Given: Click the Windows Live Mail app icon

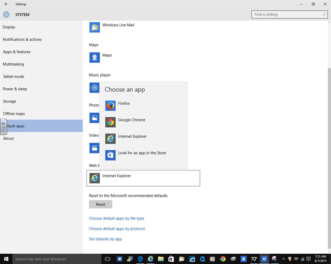Looking at the screenshot, I should click(x=95, y=27).
